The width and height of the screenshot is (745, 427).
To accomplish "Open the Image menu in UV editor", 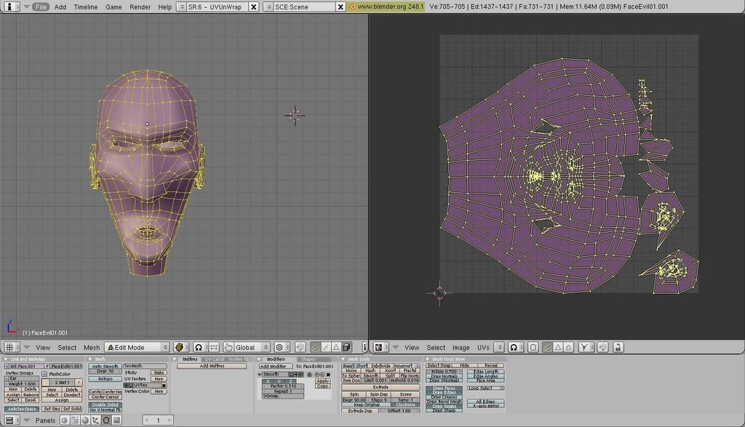I will click(461, 347).
